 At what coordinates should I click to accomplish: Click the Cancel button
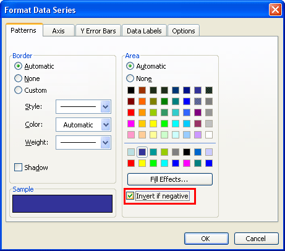point(257,239)
